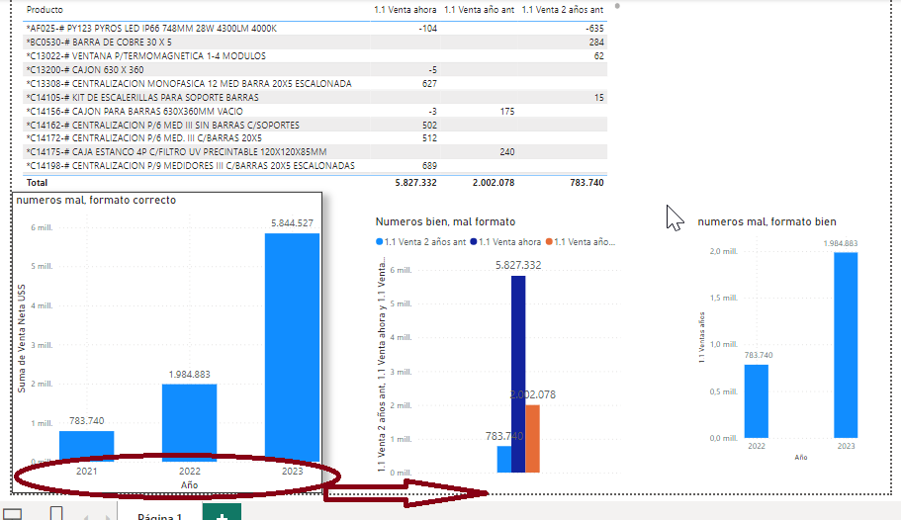Sort by Producto column header
The image size is (901, 520).
click(x=45, y=10)
